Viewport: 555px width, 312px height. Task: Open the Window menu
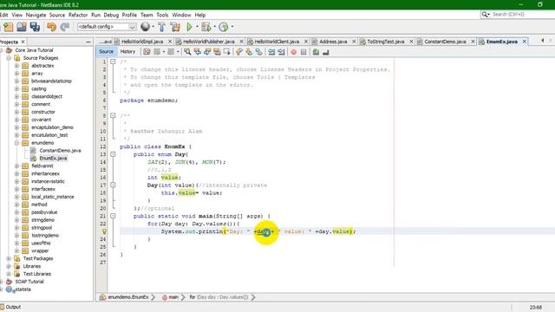click(x=181, y=15)
